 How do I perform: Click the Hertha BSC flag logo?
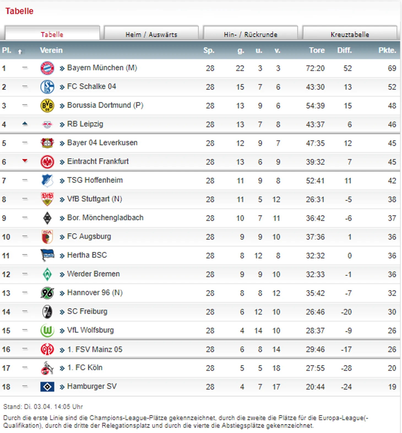[47, 255]
